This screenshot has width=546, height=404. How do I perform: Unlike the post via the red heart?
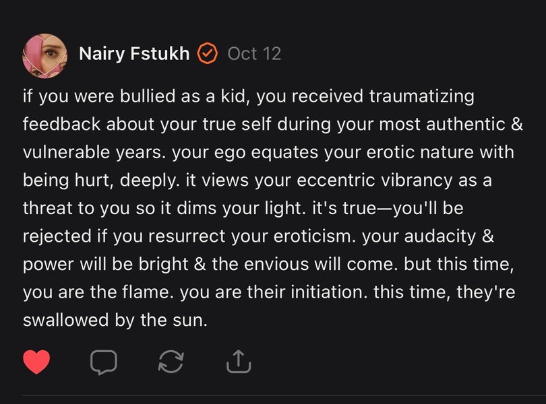click(x=36, y=362)
